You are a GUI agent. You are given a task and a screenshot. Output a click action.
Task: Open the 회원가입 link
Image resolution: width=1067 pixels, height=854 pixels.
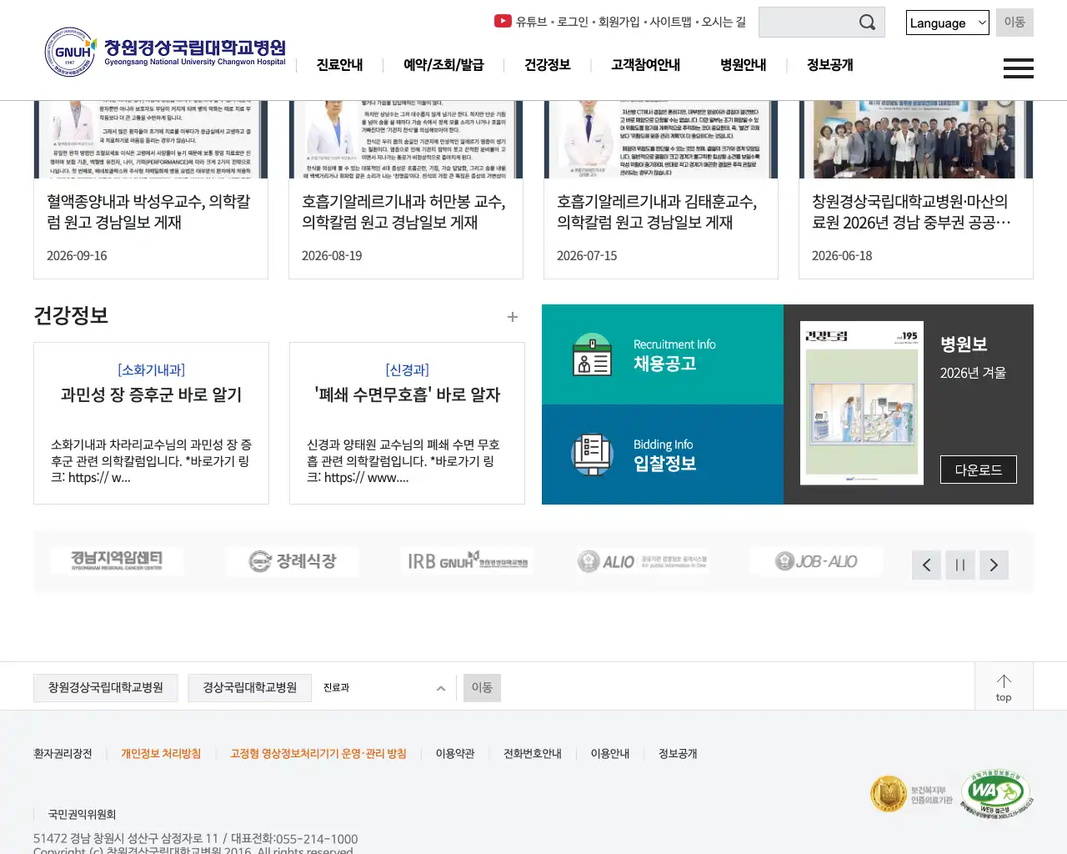619,22
